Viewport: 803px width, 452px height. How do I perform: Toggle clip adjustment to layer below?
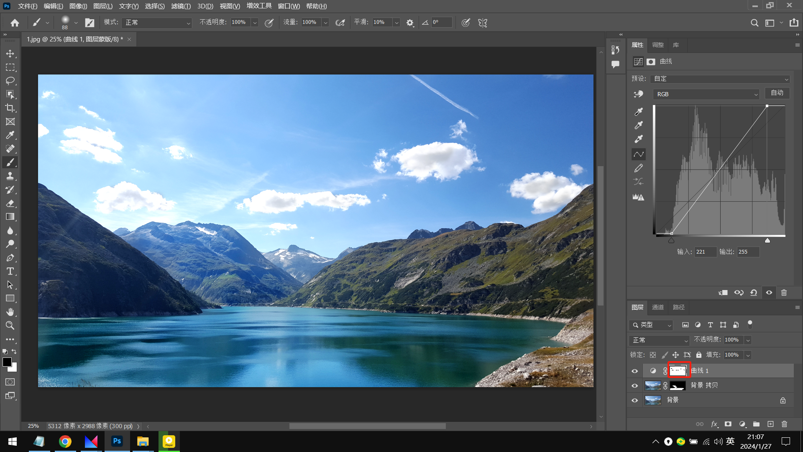pos(723,293)
